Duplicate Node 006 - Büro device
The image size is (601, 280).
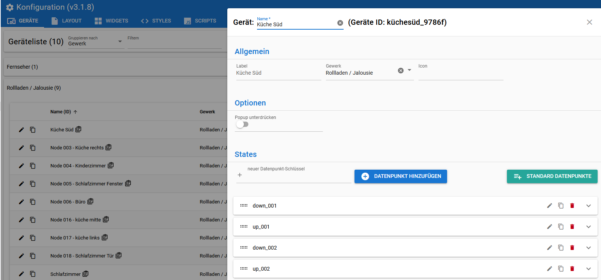click(33, 202)
